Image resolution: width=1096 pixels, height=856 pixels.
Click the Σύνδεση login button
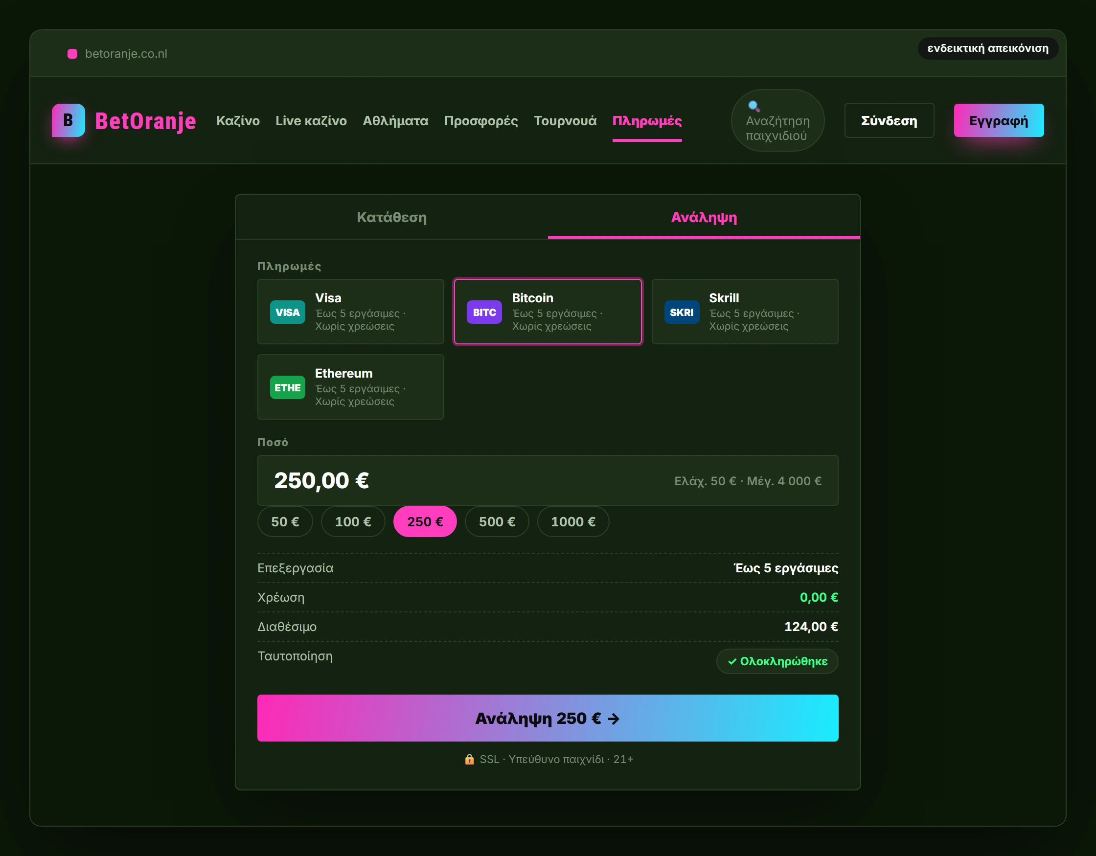(889, 120)
